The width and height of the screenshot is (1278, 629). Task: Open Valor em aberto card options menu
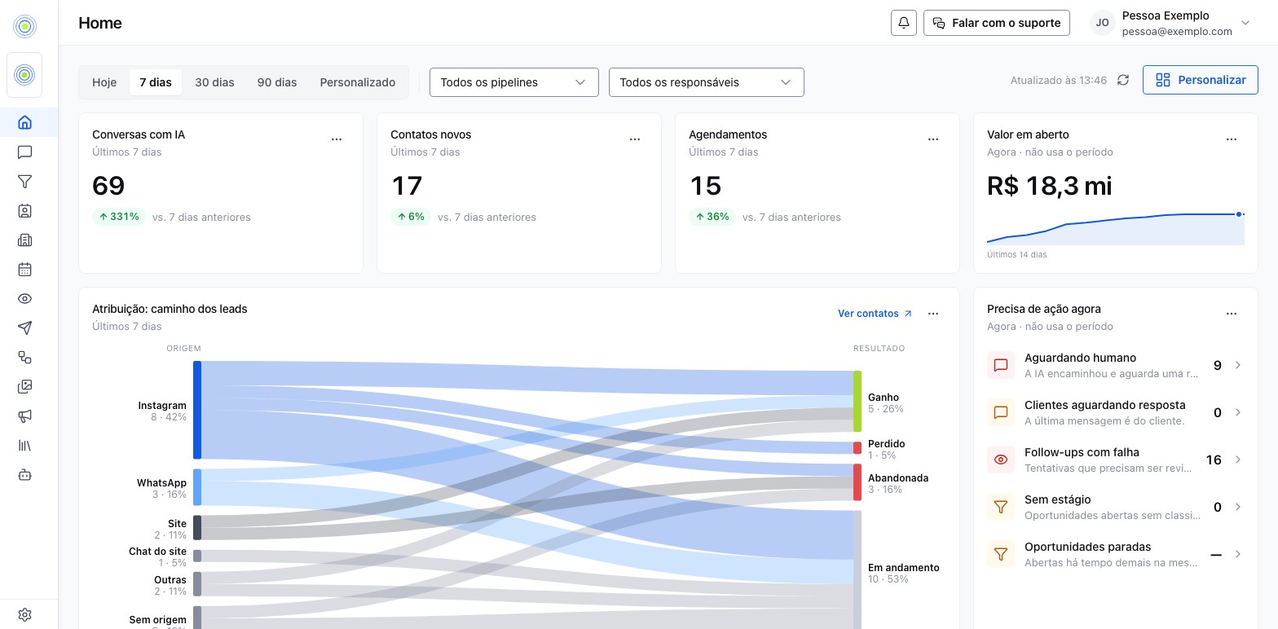(1232, 139)
